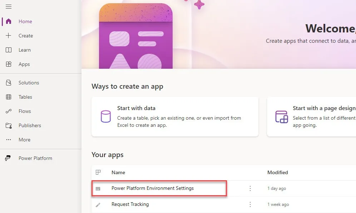
Task: Click the Home house icon
Action: (9, 21)
